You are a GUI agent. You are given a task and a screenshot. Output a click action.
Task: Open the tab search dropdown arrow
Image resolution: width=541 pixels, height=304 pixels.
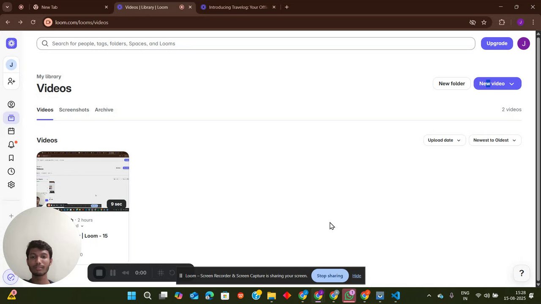(x=7, y=7)
